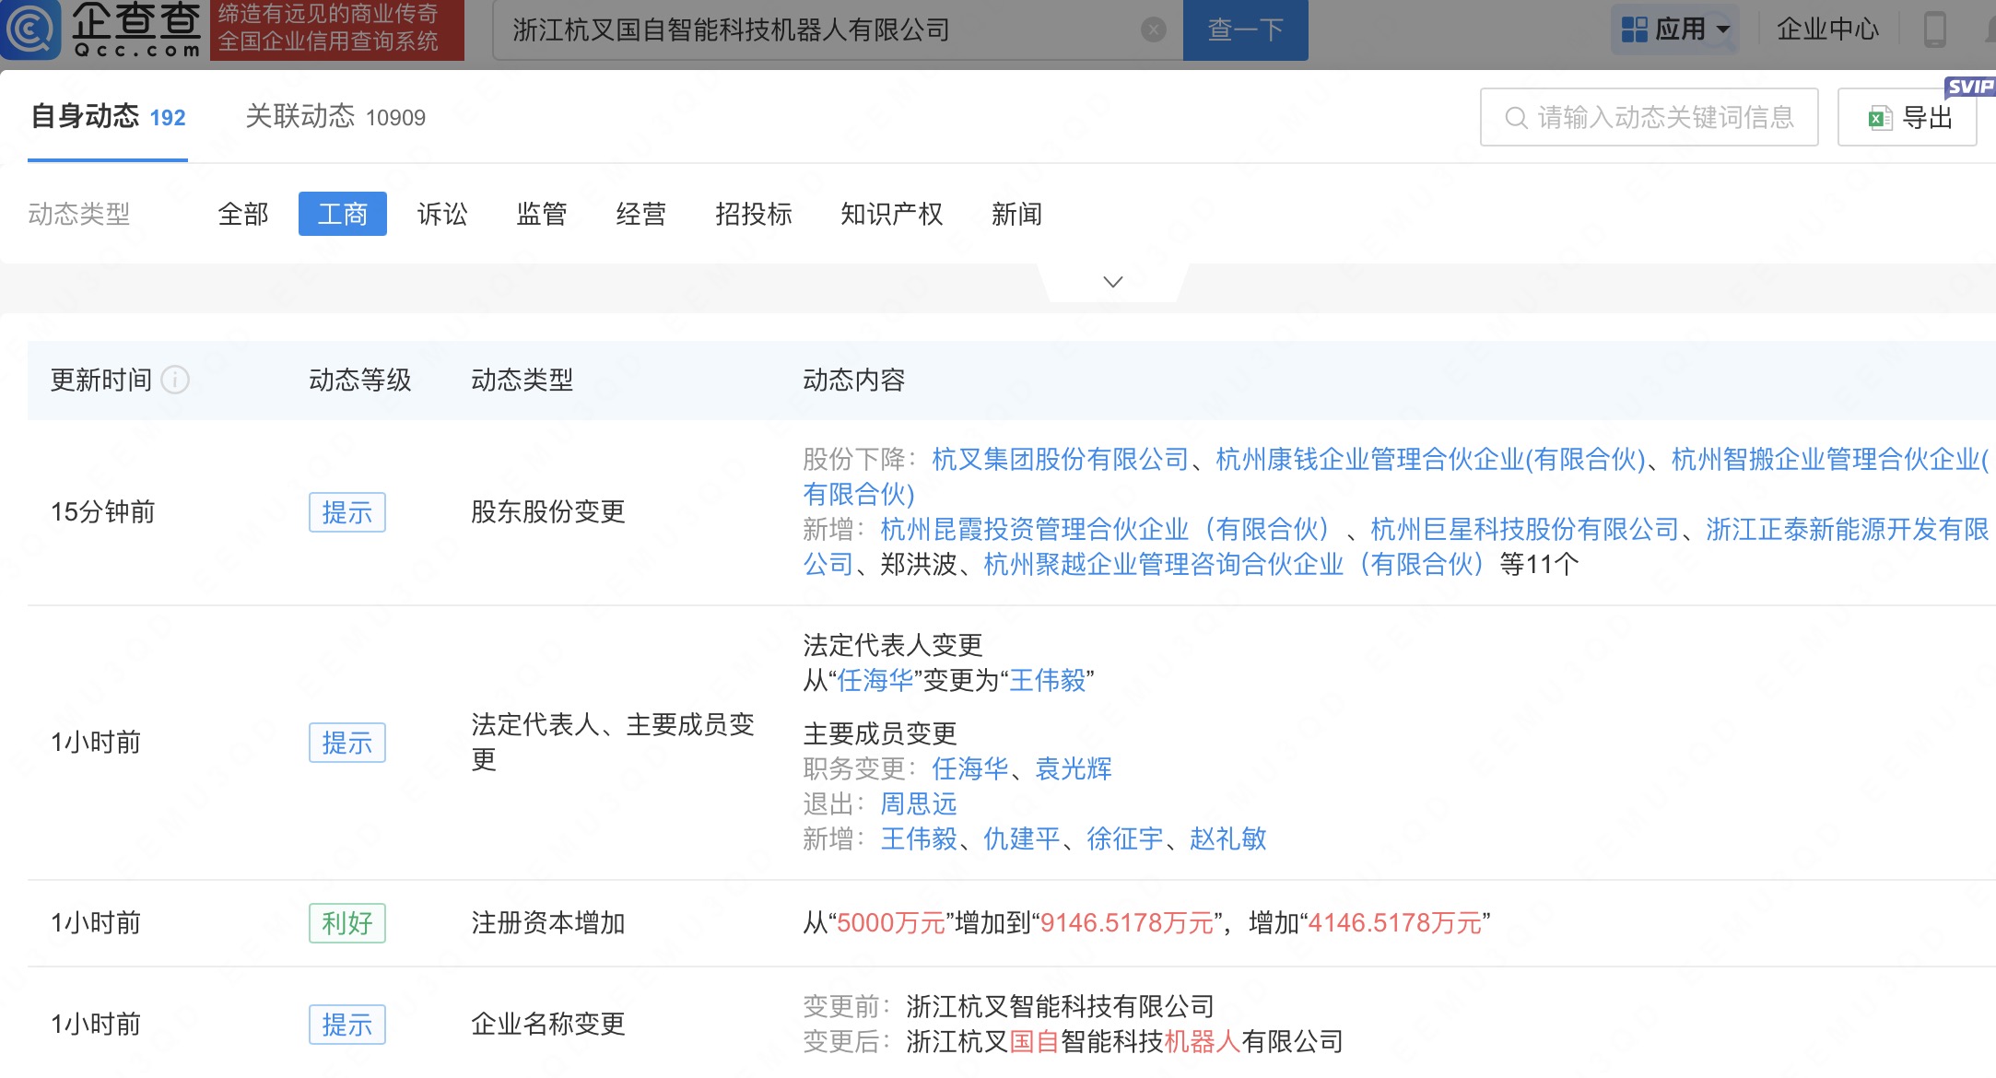Viewport: 1996px width, 1078px height.
Task: Select the 工商 filter
Action: pyautogui.click(x=343, y=214)
